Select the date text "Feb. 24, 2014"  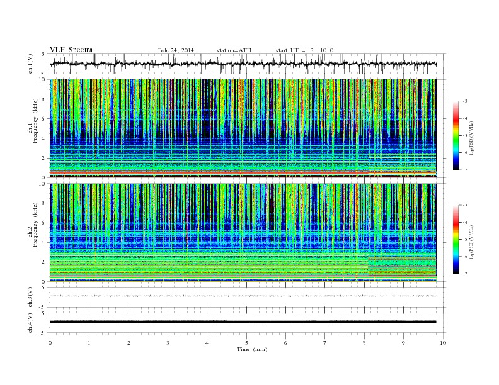pos(176,50)
